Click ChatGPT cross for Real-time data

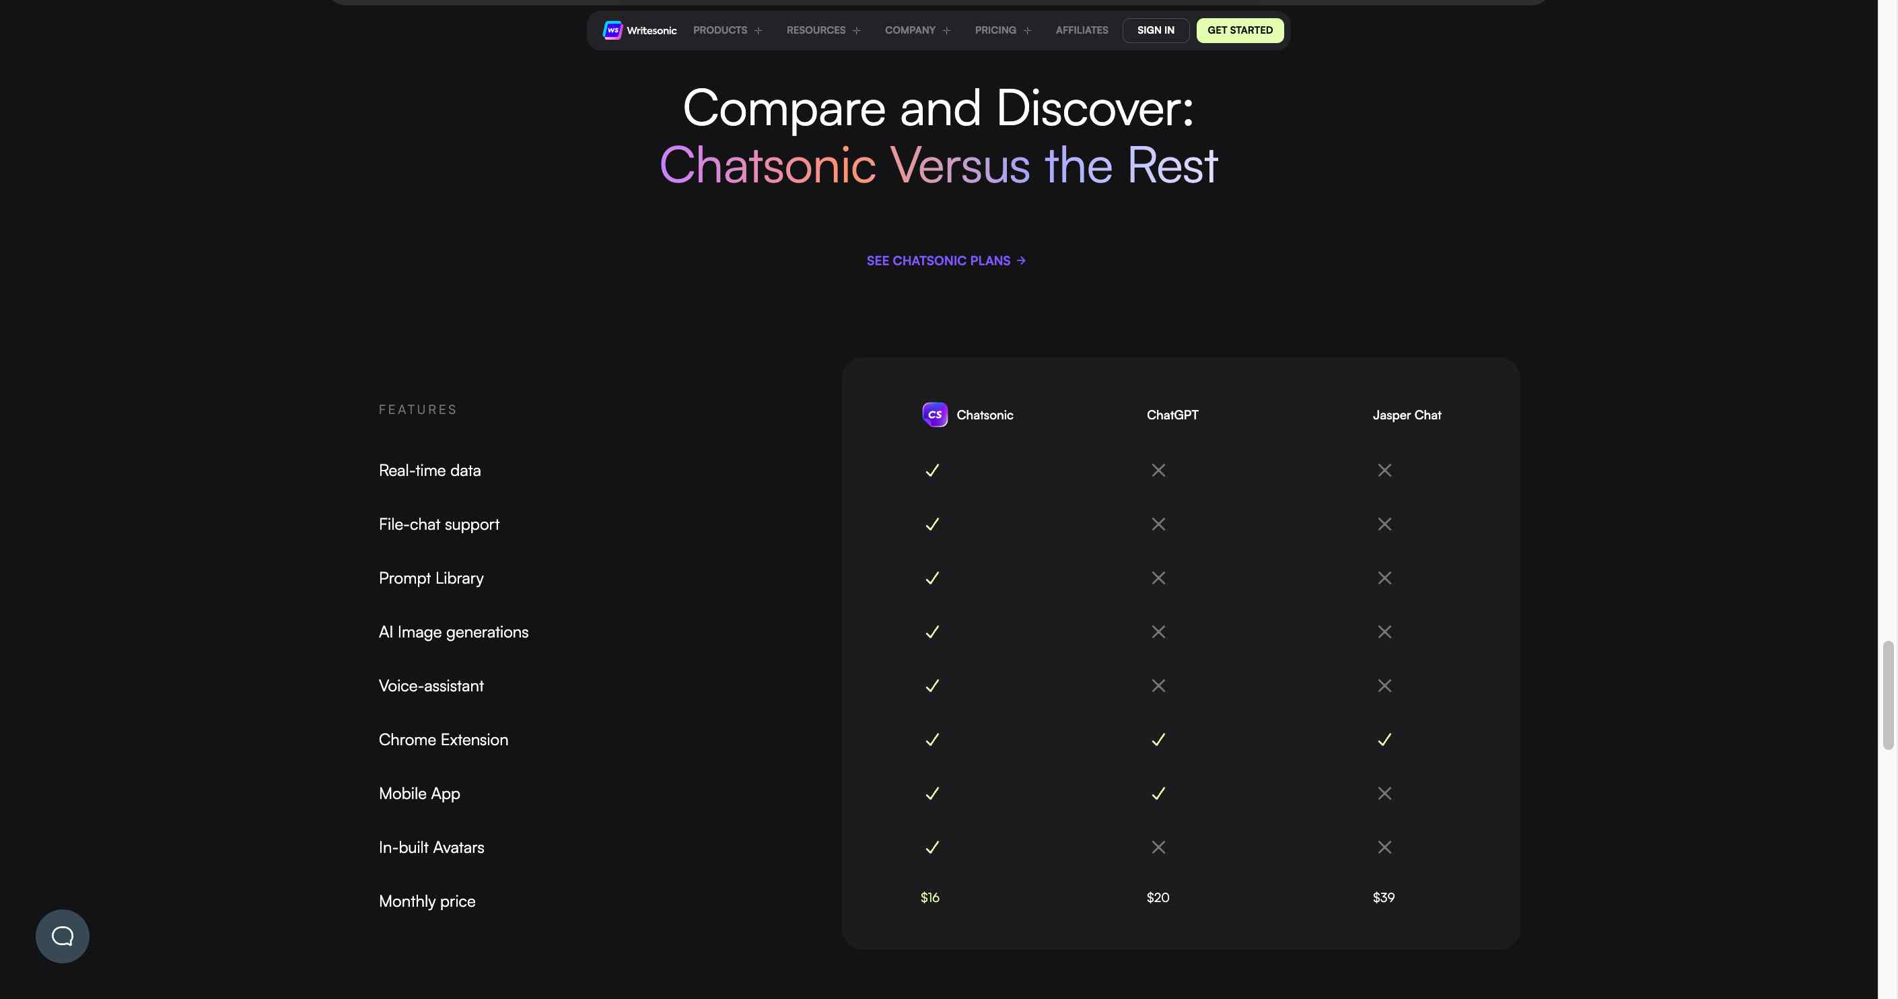[x=1158, y=470]
